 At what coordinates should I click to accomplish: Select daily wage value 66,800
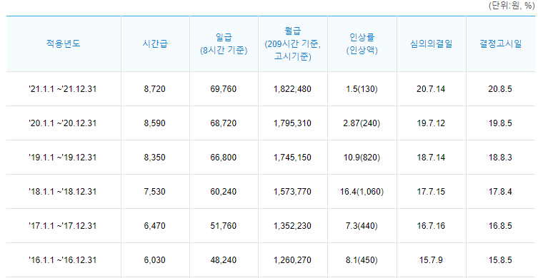(224, 158)
